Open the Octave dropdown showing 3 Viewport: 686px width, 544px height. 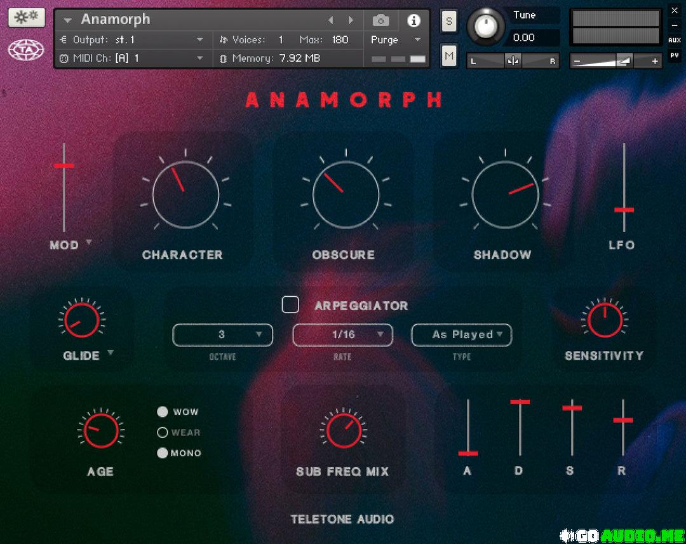click(x=223, y=335)
